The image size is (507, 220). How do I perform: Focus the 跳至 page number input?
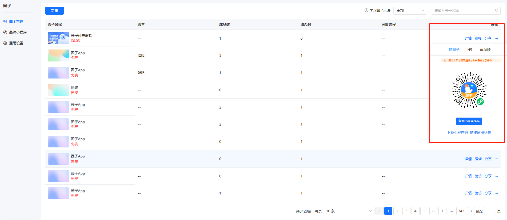[x=490, y=211]
